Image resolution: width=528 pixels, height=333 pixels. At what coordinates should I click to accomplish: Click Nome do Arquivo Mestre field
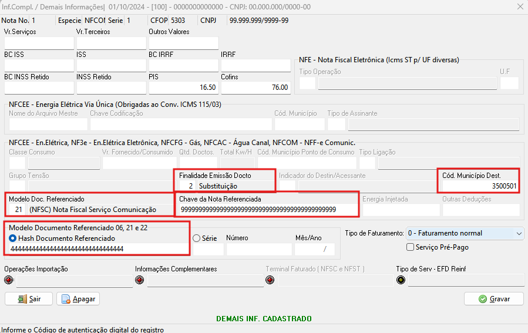point(48,125)
